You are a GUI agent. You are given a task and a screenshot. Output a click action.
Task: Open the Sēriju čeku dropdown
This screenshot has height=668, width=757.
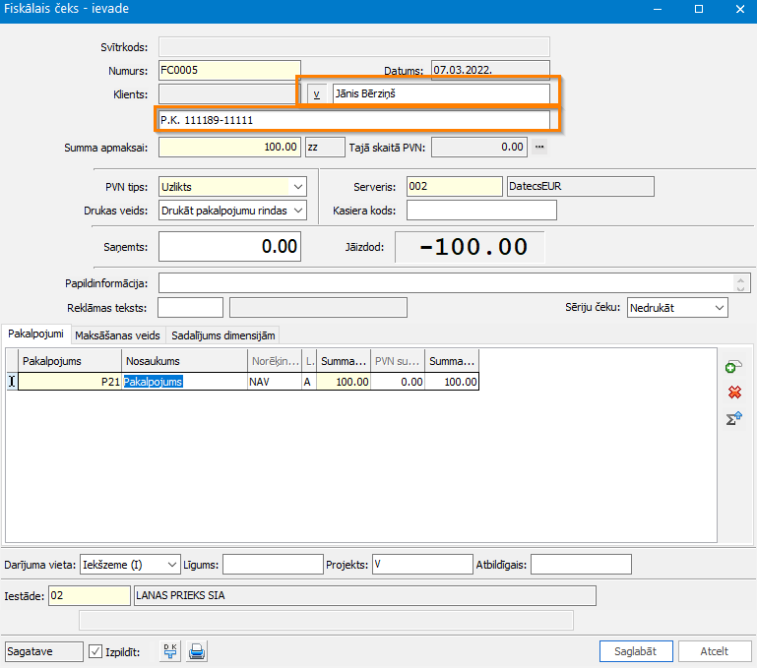718,308
